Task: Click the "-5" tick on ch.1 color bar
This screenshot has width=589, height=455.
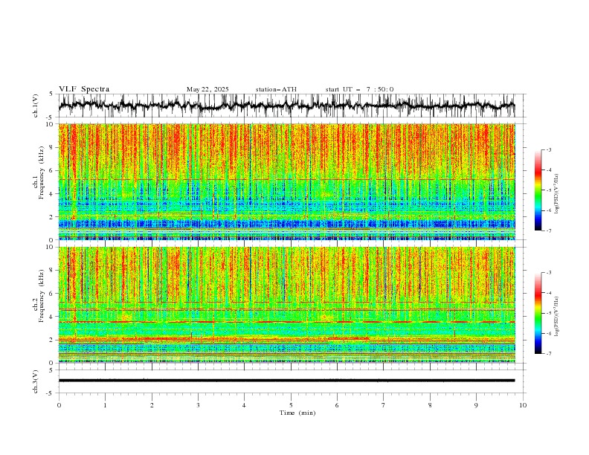Action: [549, 190]
